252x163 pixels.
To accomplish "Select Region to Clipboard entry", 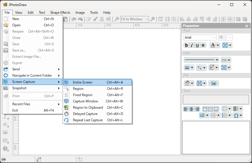I will coord(97,108).
